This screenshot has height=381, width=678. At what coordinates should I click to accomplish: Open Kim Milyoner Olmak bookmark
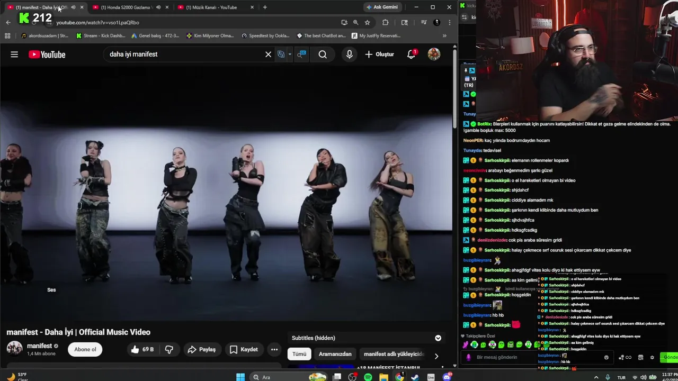tap(210, 36)
